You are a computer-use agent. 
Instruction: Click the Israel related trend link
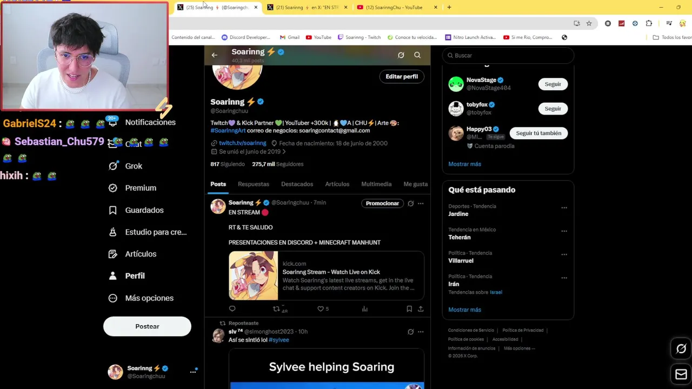coord(496,292)
